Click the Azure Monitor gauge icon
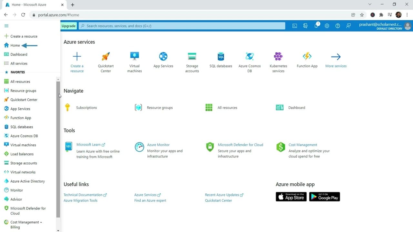Screen dimensions: 413x232 click(139, 147)
